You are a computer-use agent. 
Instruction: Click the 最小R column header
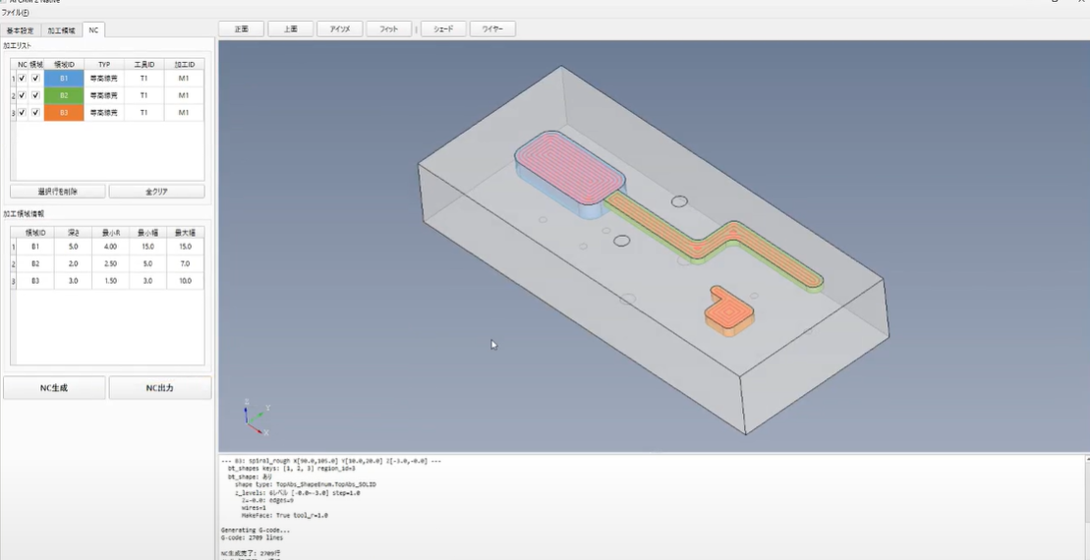tap(110, 232)
